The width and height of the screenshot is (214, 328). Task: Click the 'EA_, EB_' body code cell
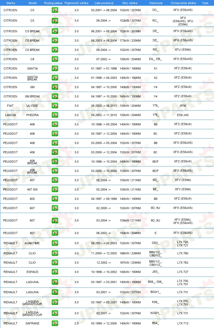[155, 59]
